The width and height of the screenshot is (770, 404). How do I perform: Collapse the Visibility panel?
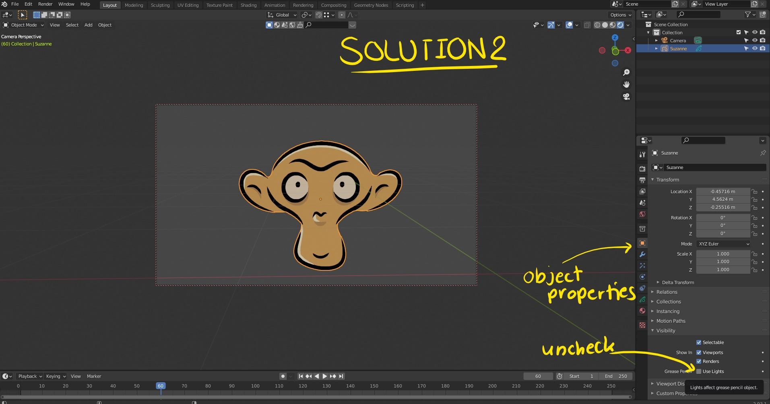[665, 331]
